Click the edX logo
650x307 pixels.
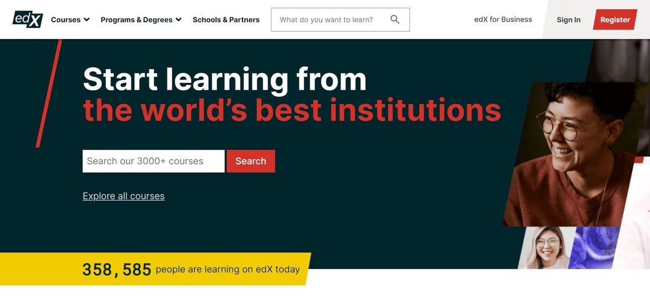point(28,19)
